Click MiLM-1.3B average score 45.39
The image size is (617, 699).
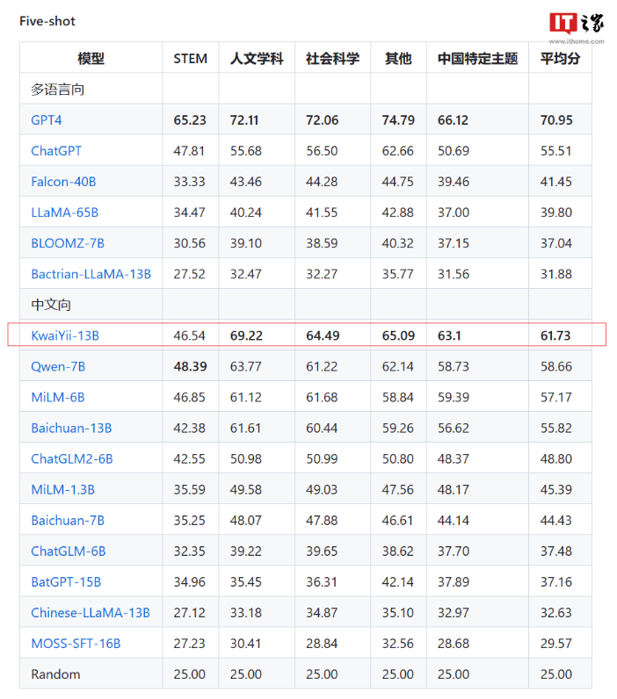[x=556, y=489]
